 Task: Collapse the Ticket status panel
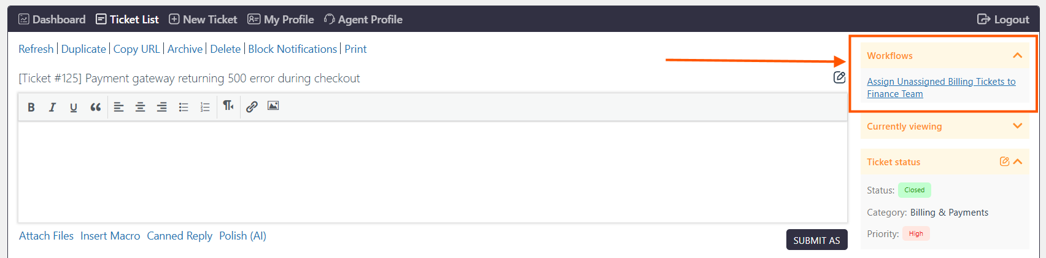(1018, 162)
